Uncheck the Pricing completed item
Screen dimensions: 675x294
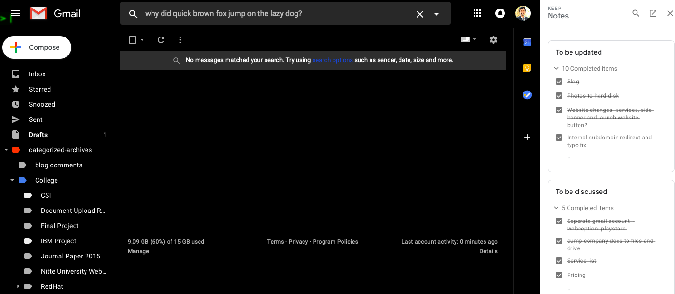pos(559,275)
